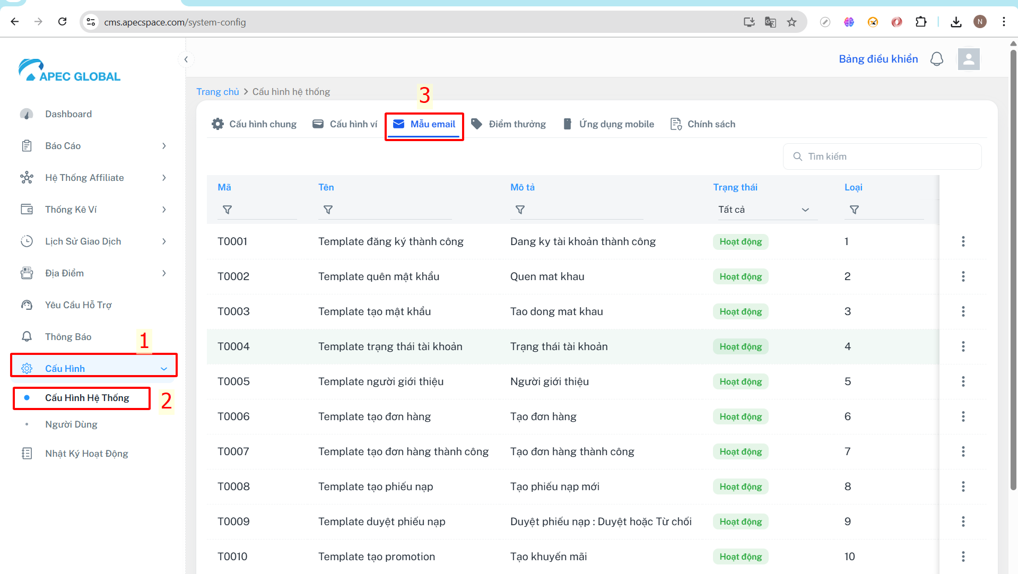Click 'Trạng thái tài khoản' description cell
1018x574 pixels.
click(559, 346)
